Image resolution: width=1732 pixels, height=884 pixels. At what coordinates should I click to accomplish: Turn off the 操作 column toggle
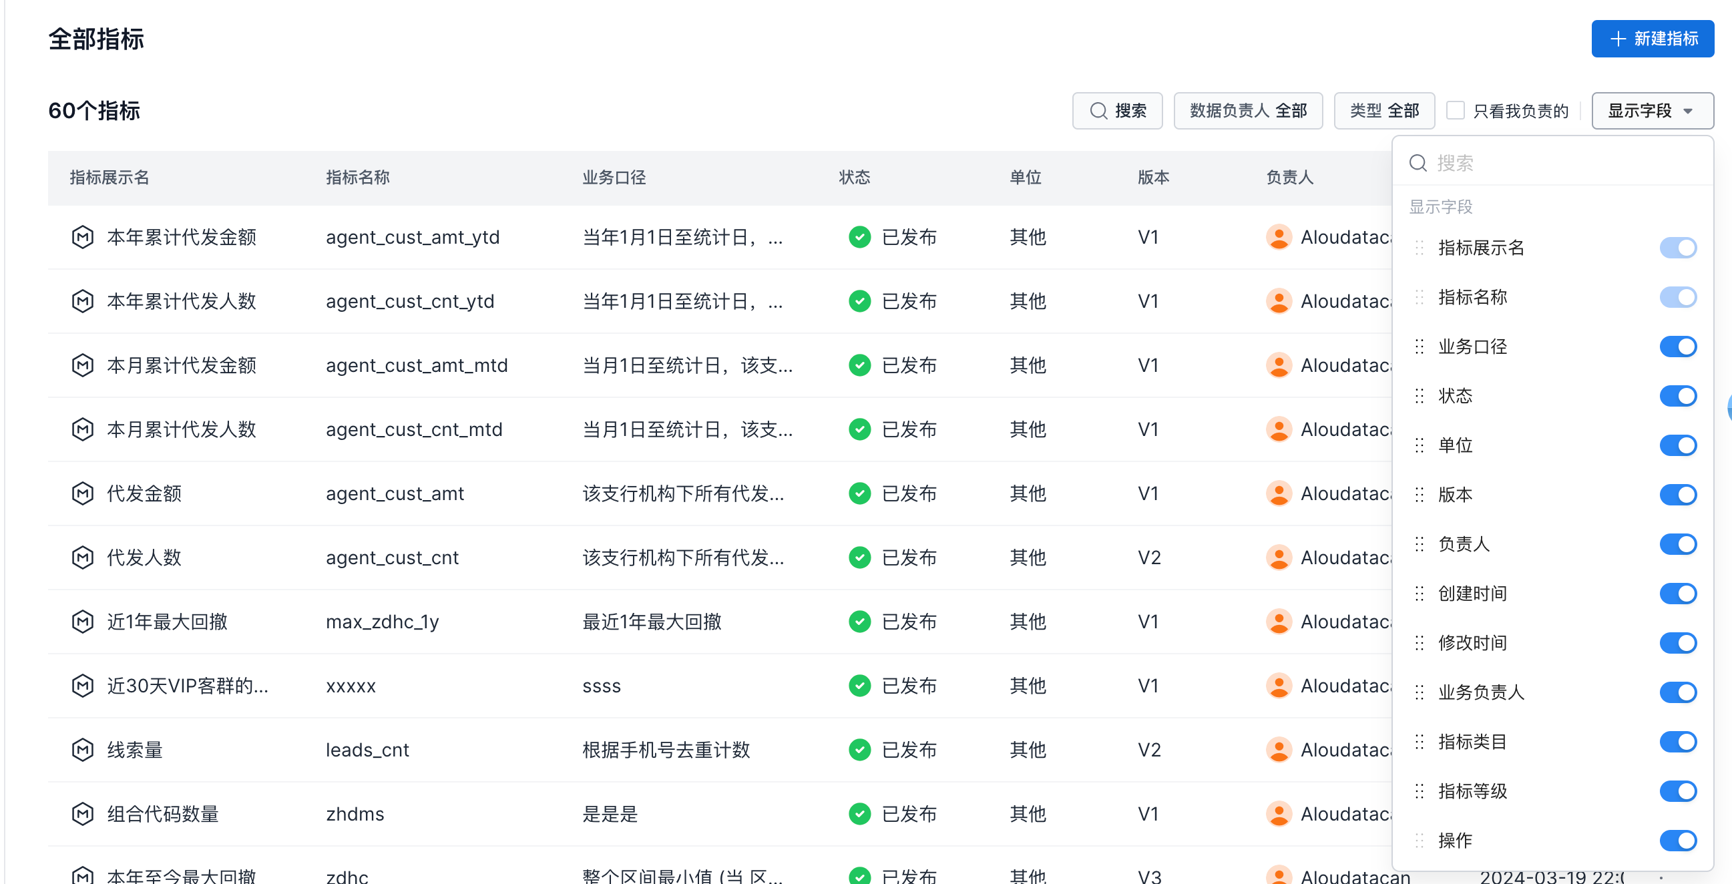click(1677, 841)
